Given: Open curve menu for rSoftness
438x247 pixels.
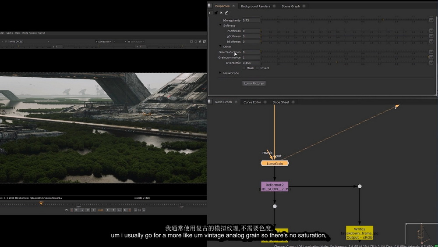Looking at the screenshot, I should pos(431,31).
